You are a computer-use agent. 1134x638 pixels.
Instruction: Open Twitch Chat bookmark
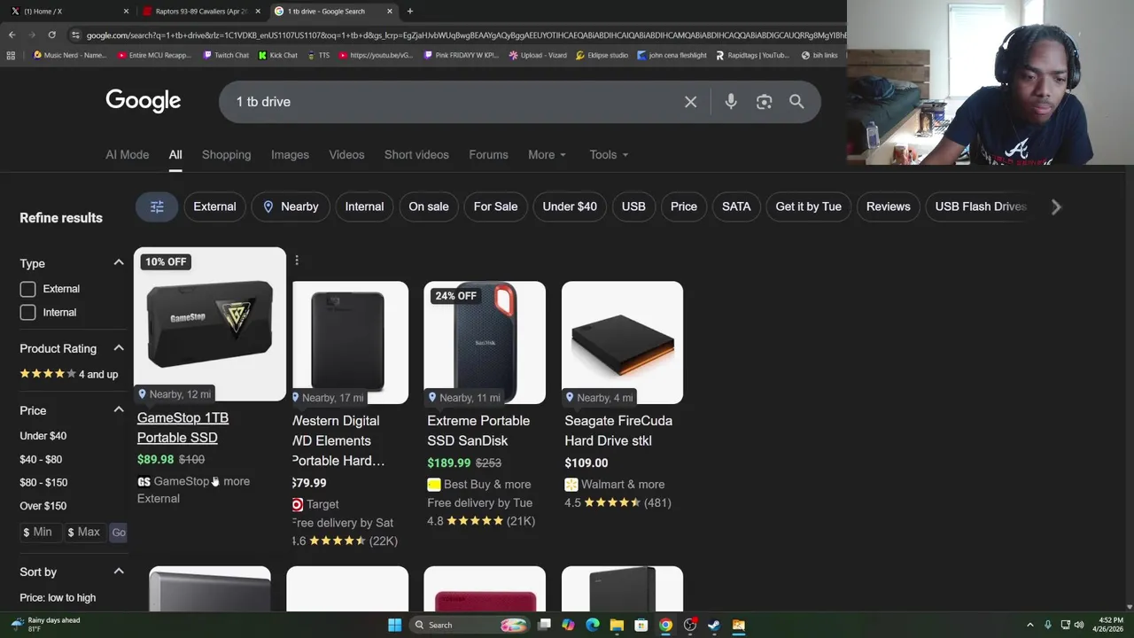226,55
